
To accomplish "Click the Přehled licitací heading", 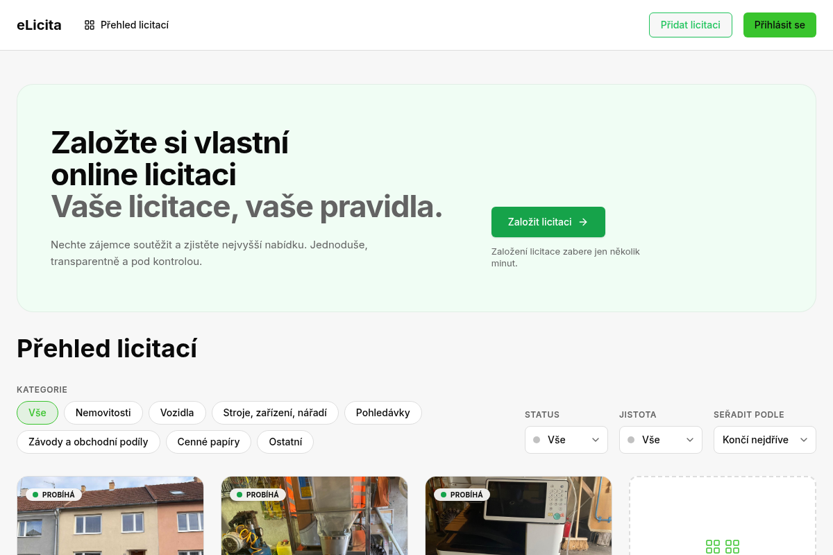I will (107, 348).
